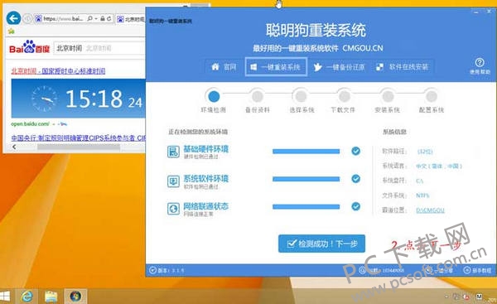Open the 中国央行 CIPS news link
This screenshot has width=497, height=304.
coord(79,138)
